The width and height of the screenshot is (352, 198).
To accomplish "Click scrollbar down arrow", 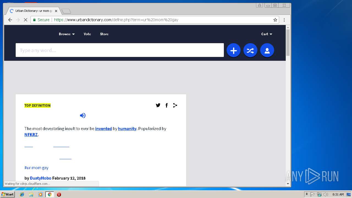I will click(x=288, y=184).
